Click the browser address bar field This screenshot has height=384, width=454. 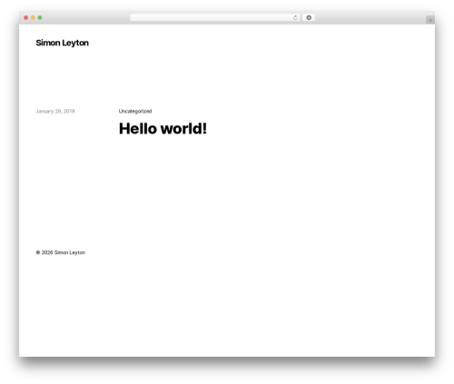click(x=215, y=18)
